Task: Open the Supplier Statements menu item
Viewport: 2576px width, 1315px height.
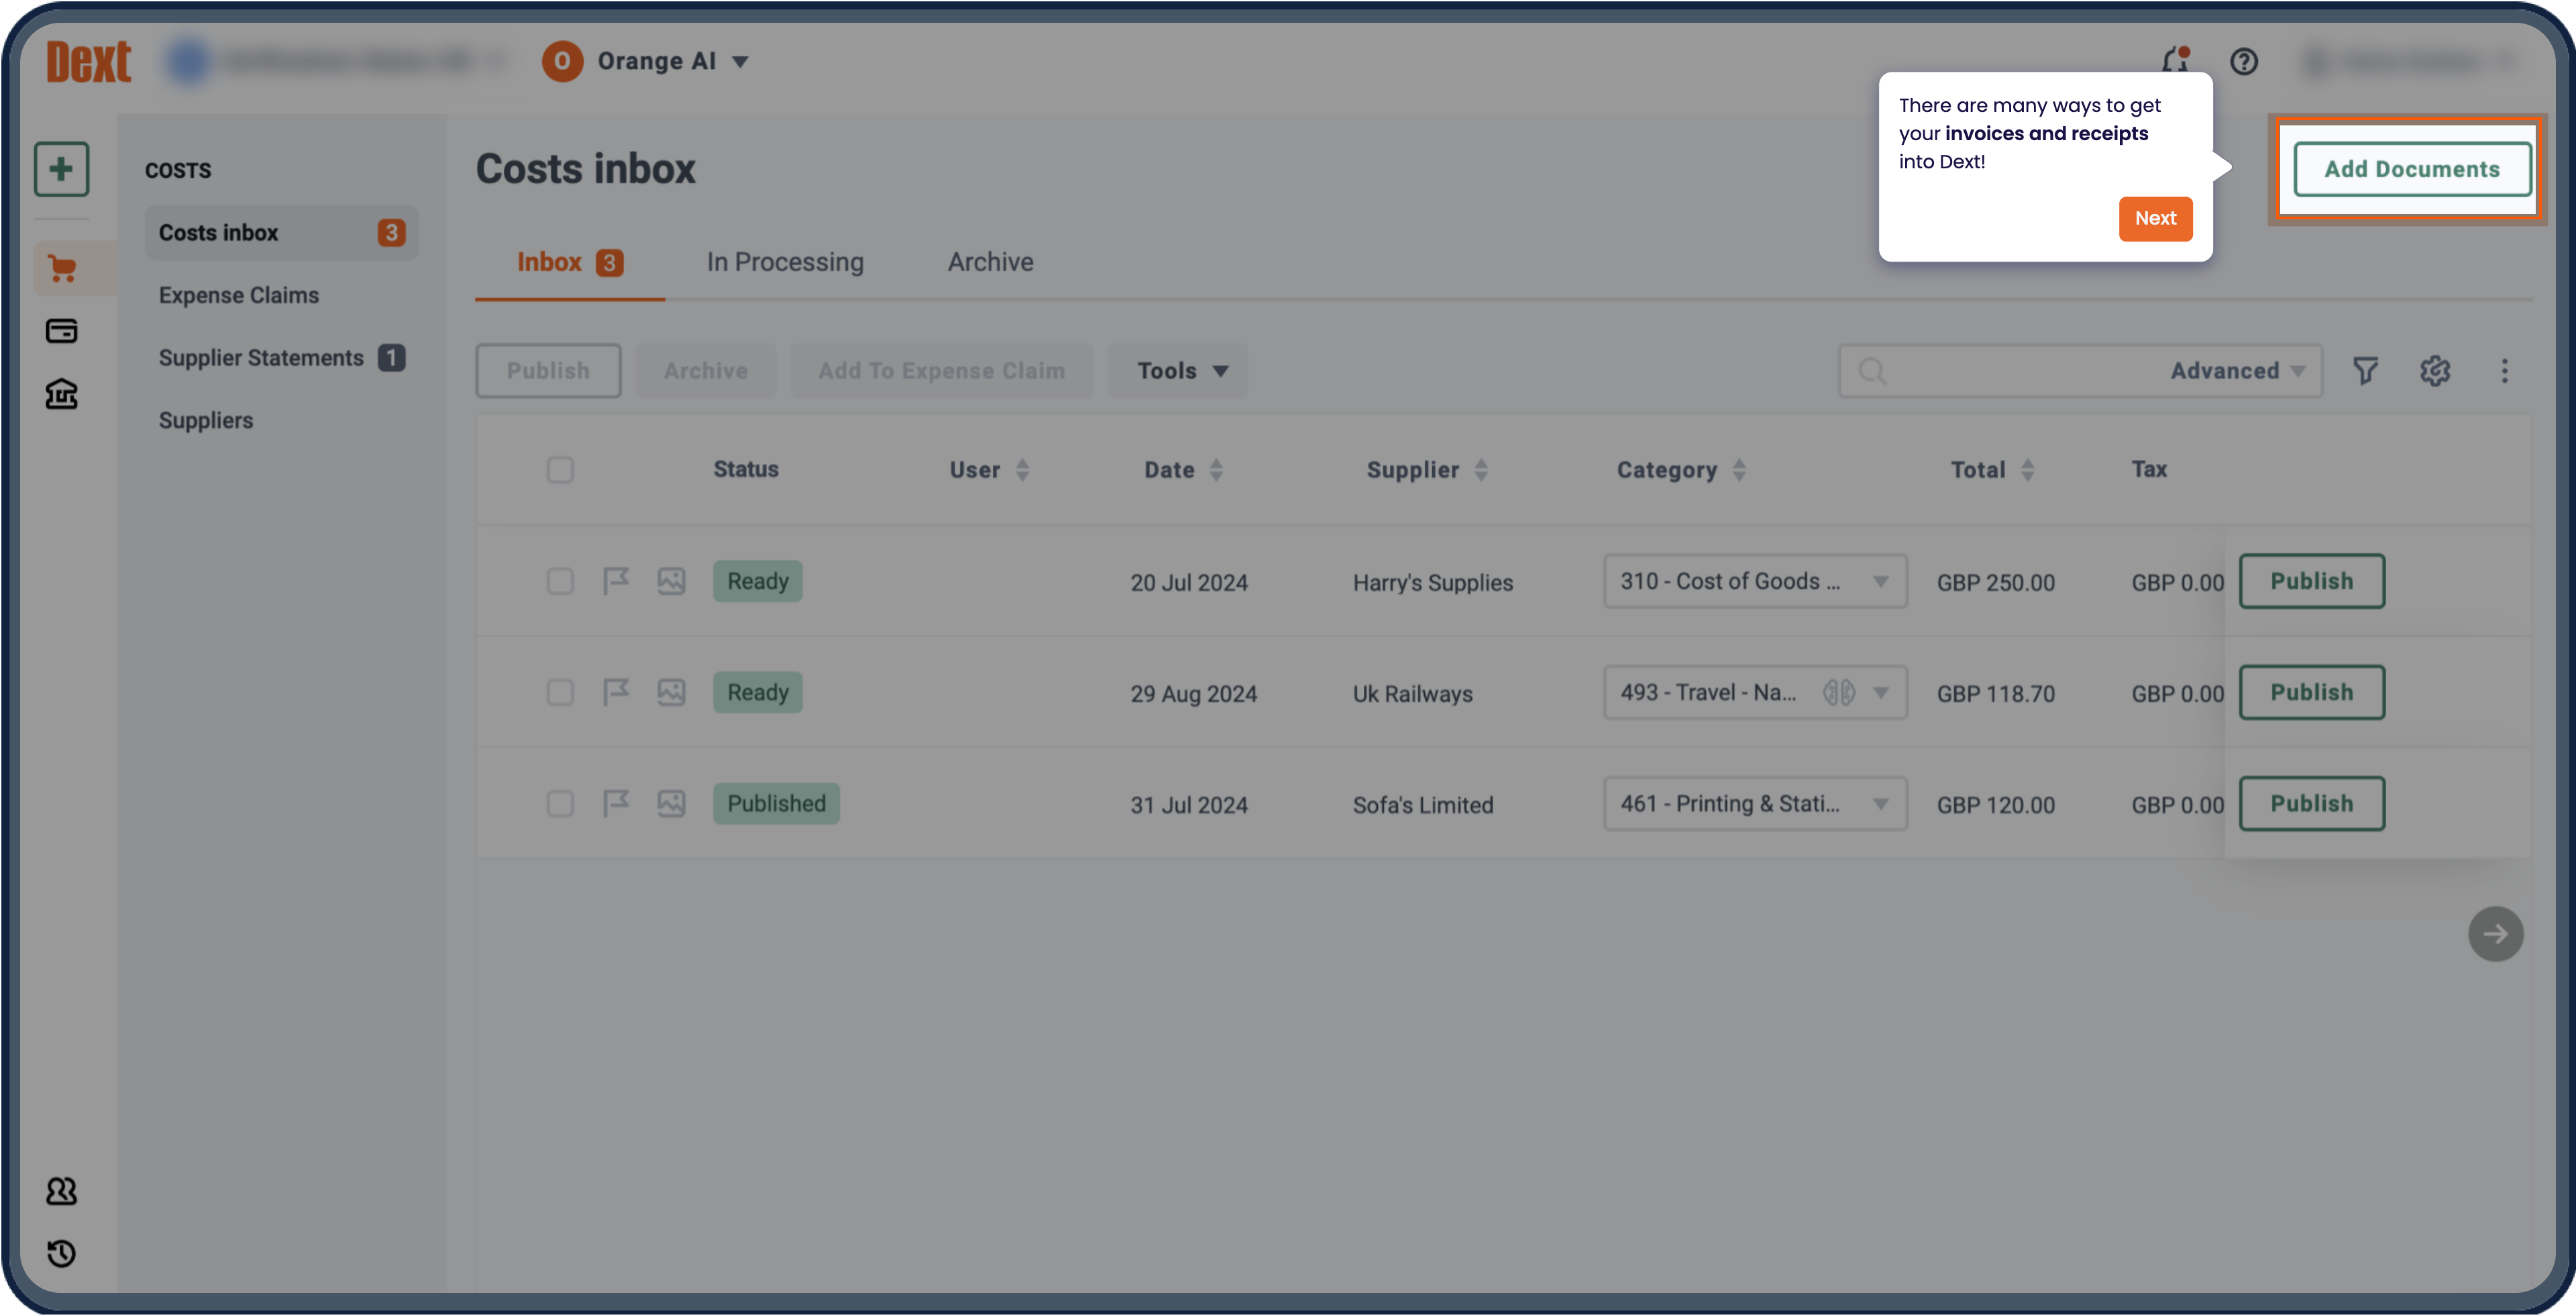Action: pos(261,357)
